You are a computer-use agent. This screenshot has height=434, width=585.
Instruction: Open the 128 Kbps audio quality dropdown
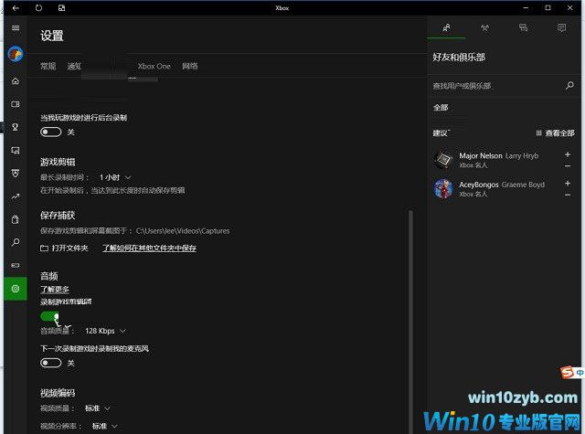point(106,331)
